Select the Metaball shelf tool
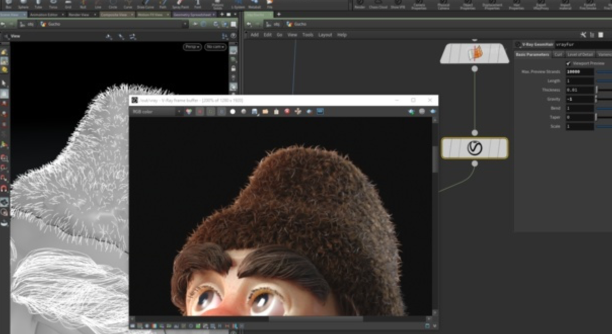Image resolution: width=612 pixels, height=334 pixels. pos(255,4)
